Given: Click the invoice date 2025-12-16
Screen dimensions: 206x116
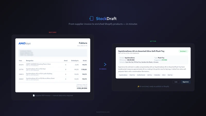Looking at the screenshot, I should [82, 46].
